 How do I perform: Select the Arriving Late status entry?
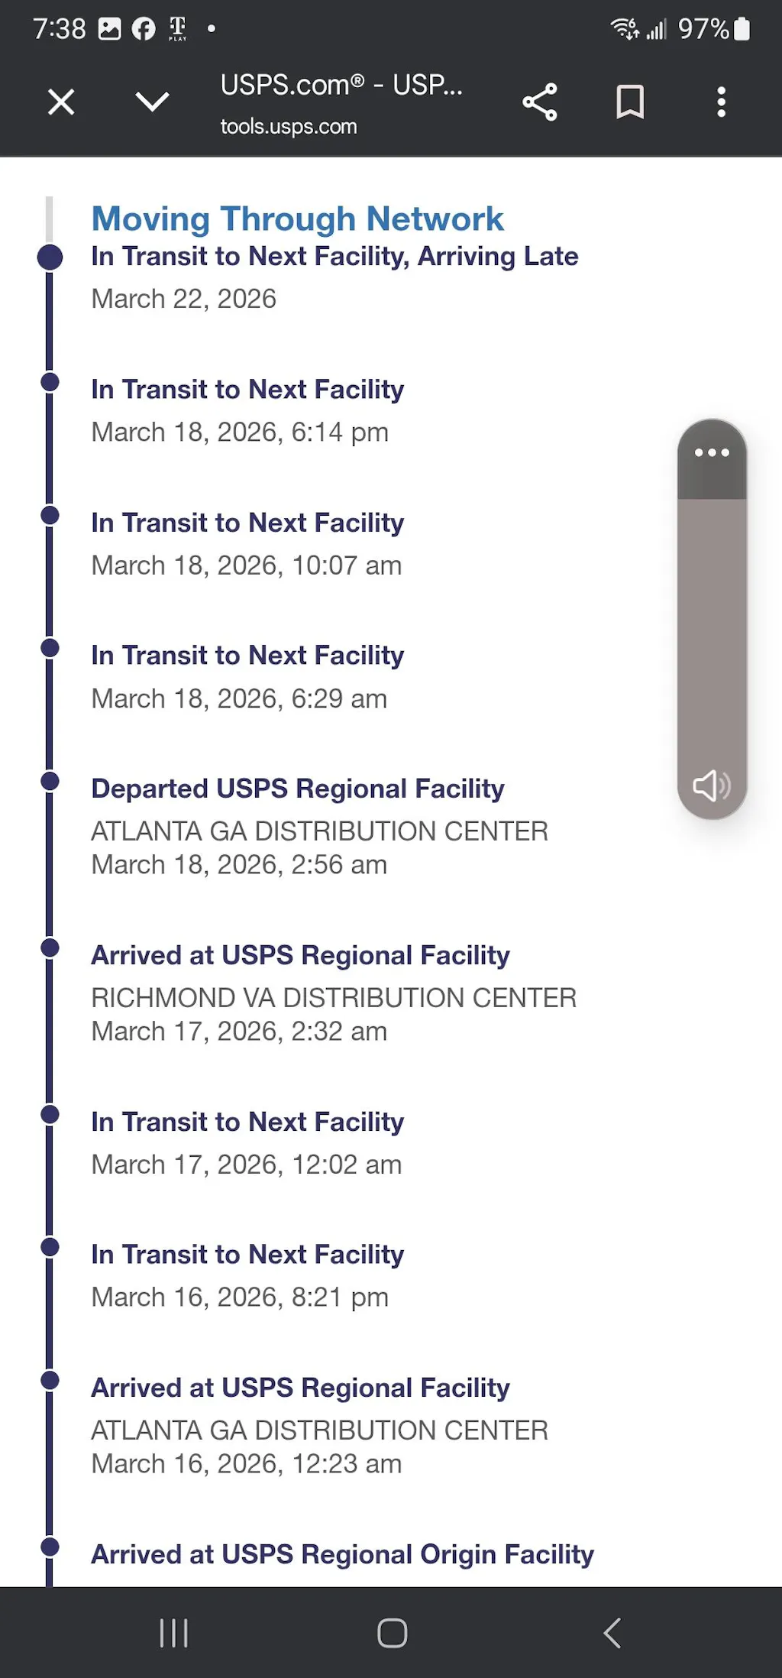[334, 257]
